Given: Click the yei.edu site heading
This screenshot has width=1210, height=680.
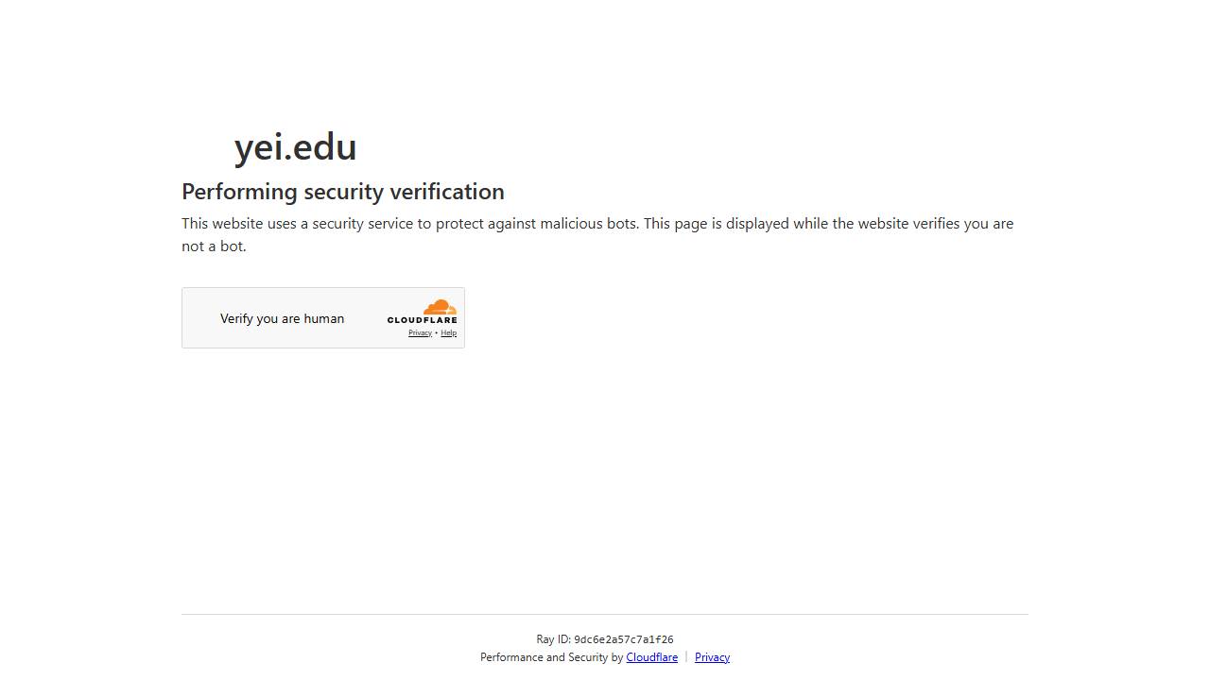Looking at the screenshot, I should tap(295, 147).
